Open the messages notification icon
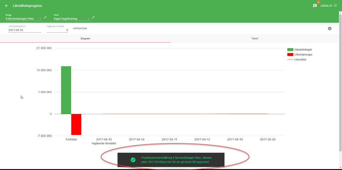342x170 pixels. coord(315,6)
